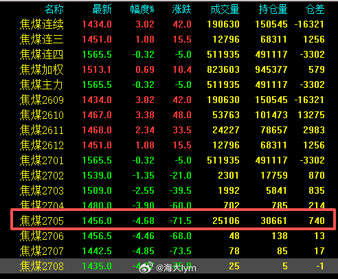Click latest price 1467.0 of 焦煤2610
This screenshot has height=279, width=338.
pos(97,115)
